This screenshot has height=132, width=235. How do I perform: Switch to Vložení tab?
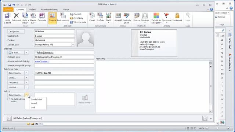coord(33,10)
